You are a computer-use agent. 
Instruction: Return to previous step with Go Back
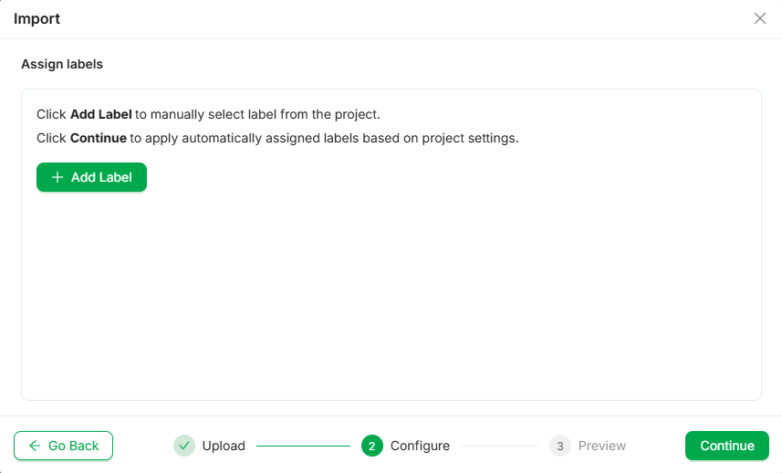click(x=63, y=446)
